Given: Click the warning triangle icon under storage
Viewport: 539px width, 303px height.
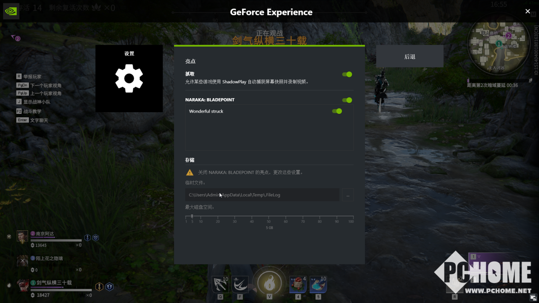Looking at the screenshot, I should pos(190,173).
